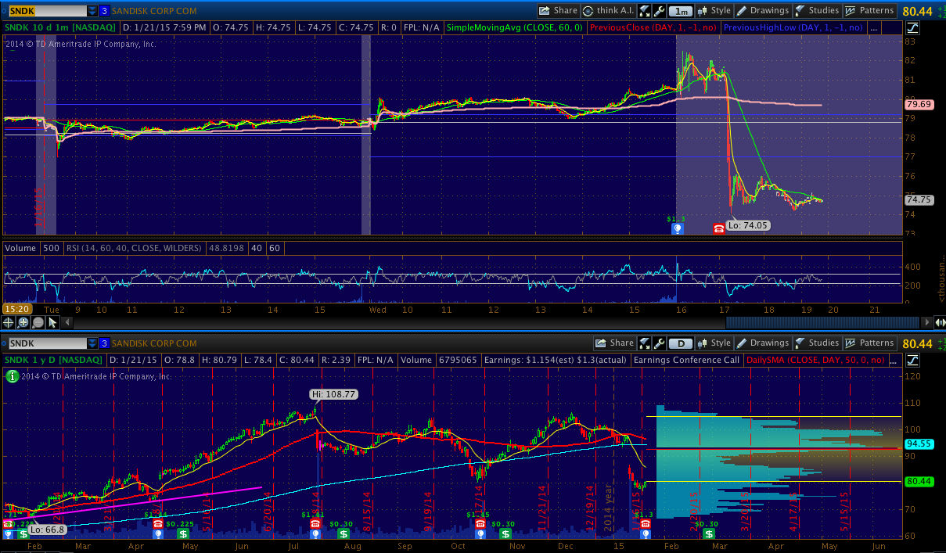Click the earnings phone icon near Lo: 74.05
Image resolution: width=946 pixels, height=553 pixels.
(x=718, y=228)
